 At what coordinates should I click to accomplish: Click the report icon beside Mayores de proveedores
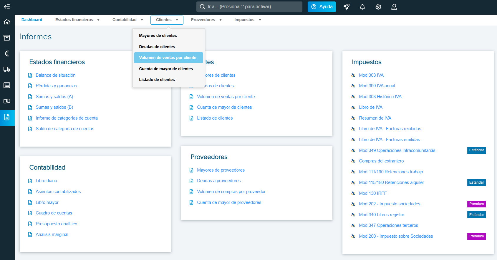tap(191, 170)
